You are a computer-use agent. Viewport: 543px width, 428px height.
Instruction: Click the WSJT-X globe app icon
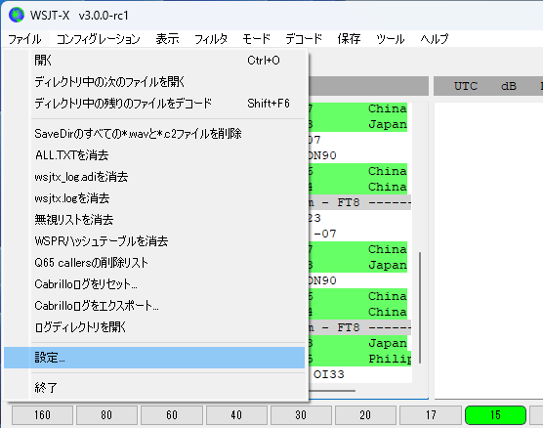pos(17,15)
